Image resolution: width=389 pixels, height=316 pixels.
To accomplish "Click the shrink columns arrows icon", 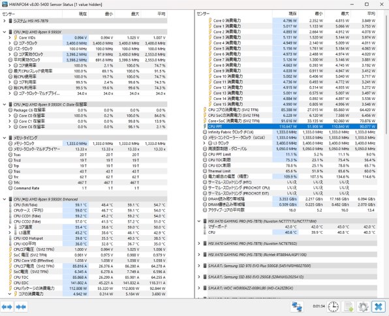I will (x=21, y=307).
